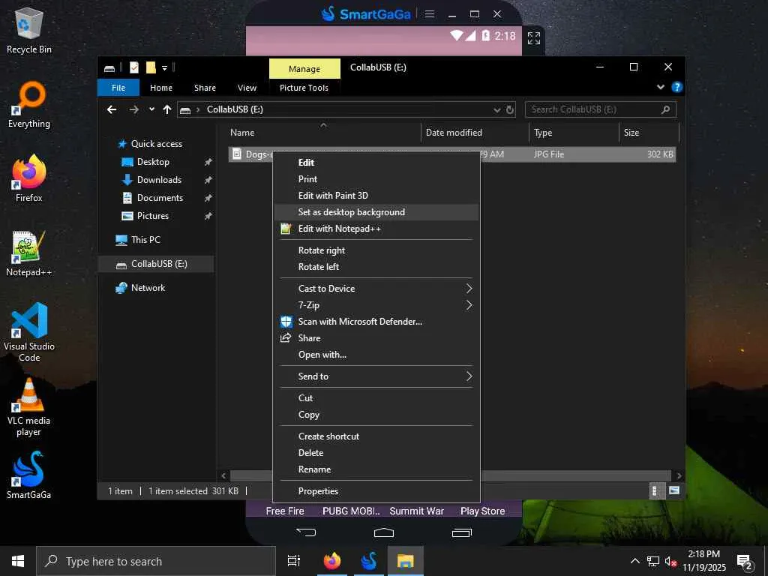768x576 pixels.
Task: Show hidden tray icons chevron
Action: pos(634,561)
